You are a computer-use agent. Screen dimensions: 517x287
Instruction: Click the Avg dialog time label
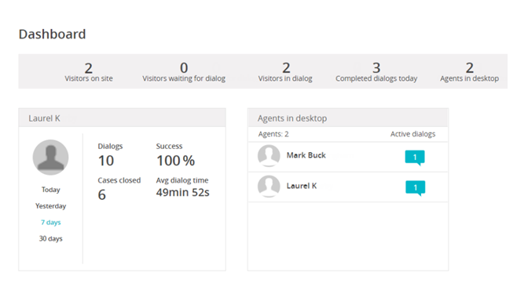(182, 180)
